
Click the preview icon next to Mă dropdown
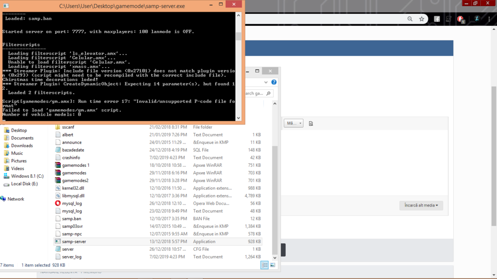311,124
